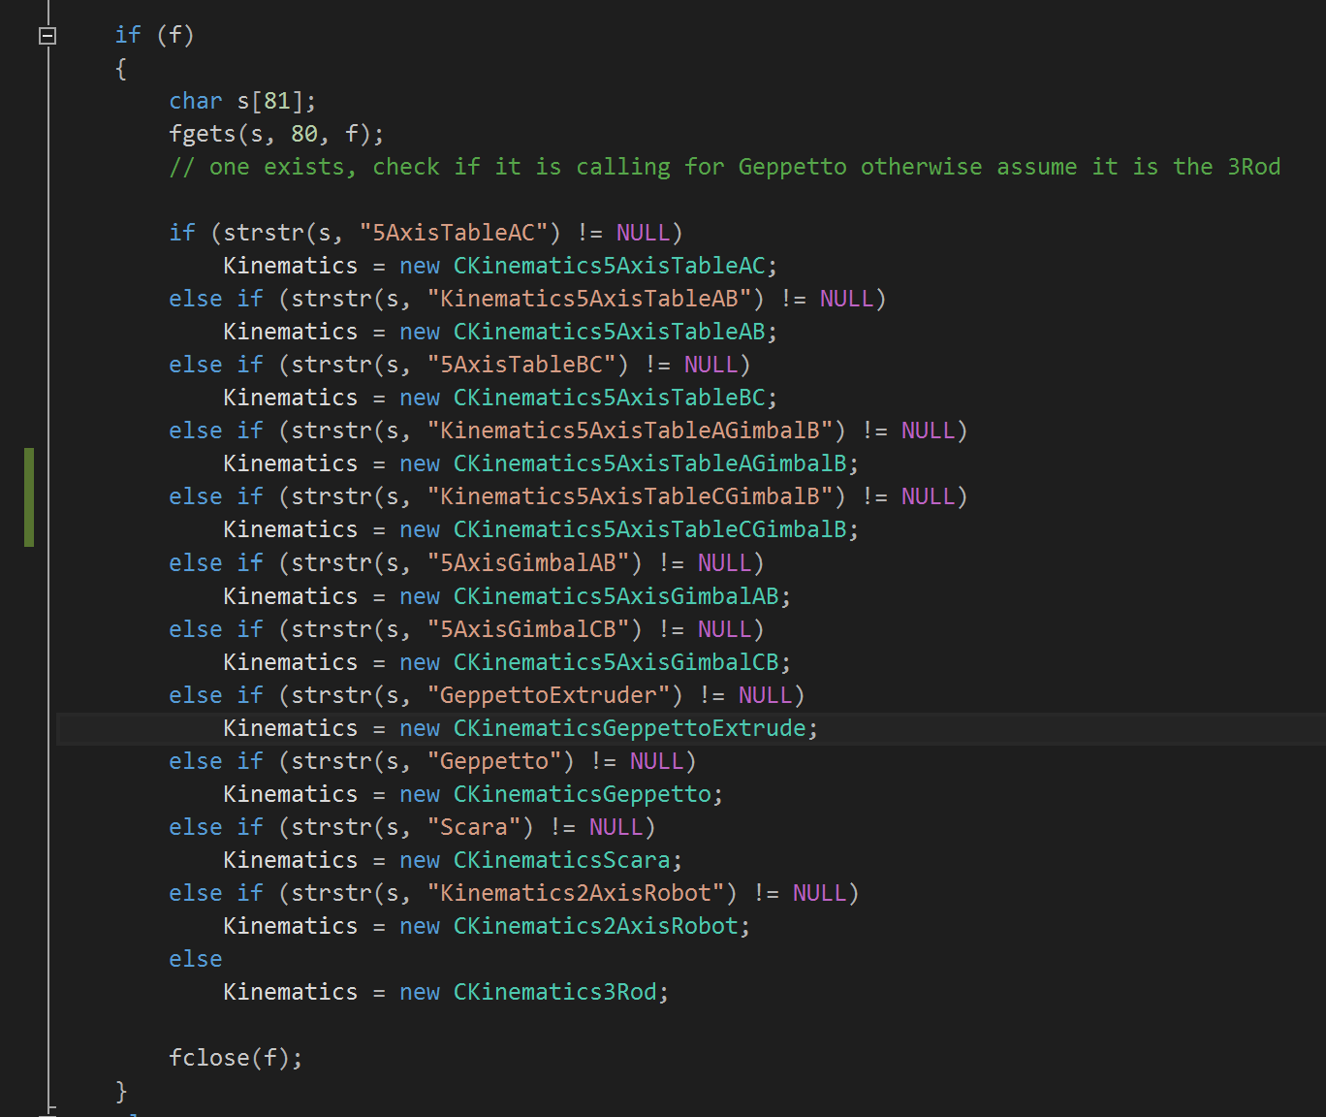Click the "Kinematics5AxisTableCGimbalB" string
The height and width of the screenshot is (1117, 1326).
click(x=636, y=496)
